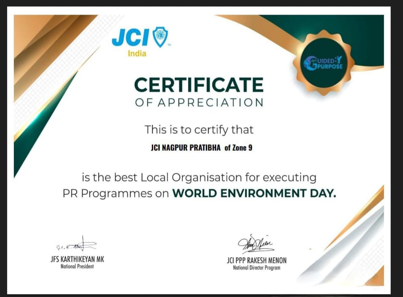Click the CERTIFICATE heading
This screenshot has width=403, height=297.
coord(199,85)
